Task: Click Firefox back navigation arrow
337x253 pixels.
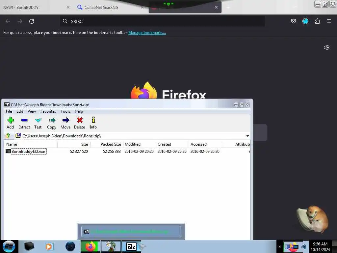Action: 8,21
